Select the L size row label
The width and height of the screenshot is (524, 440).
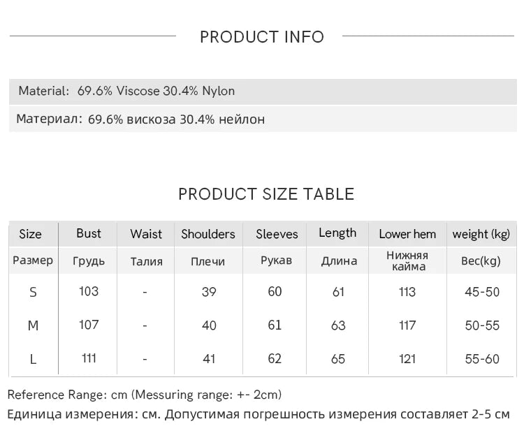(x=33, y=359)
